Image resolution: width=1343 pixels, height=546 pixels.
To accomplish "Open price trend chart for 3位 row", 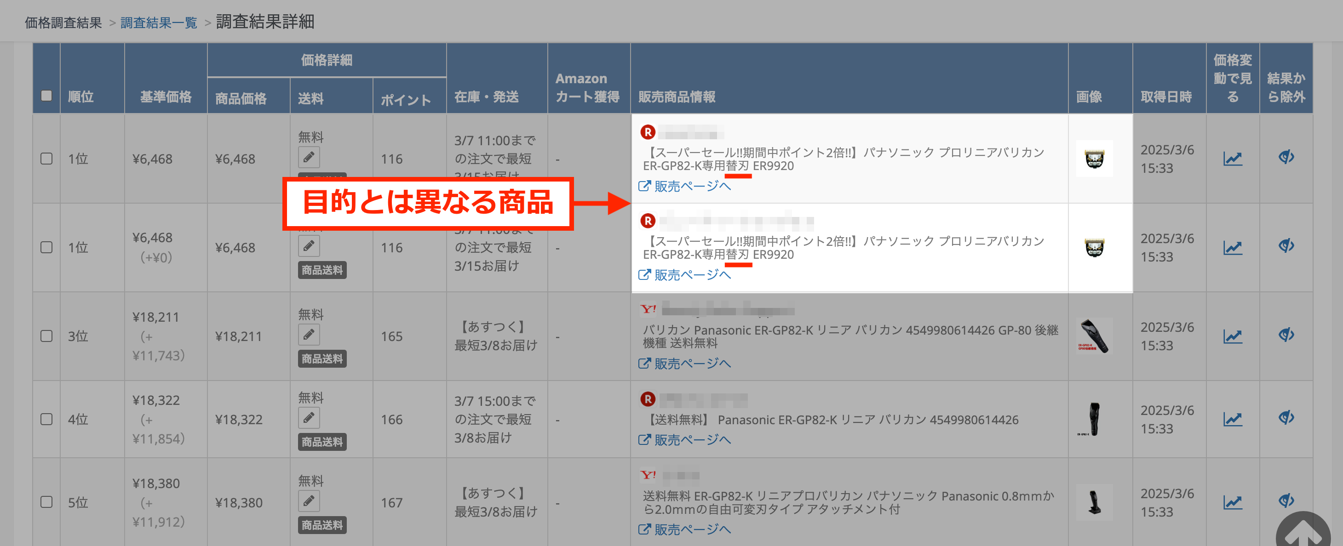I will [1233, 336].
